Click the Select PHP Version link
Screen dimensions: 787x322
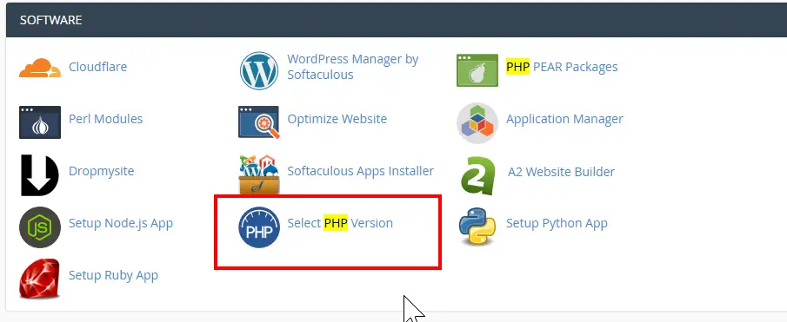click(x=340, y=223)
